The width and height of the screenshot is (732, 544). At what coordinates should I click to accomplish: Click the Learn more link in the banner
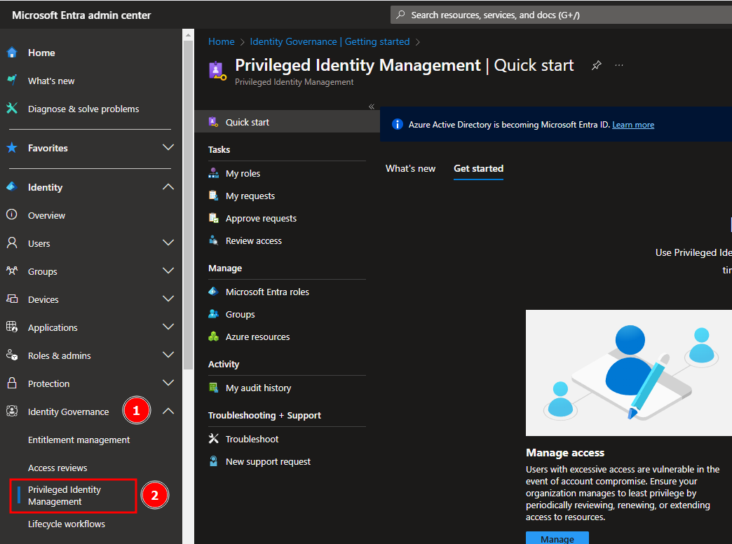[x=632, y=124]
